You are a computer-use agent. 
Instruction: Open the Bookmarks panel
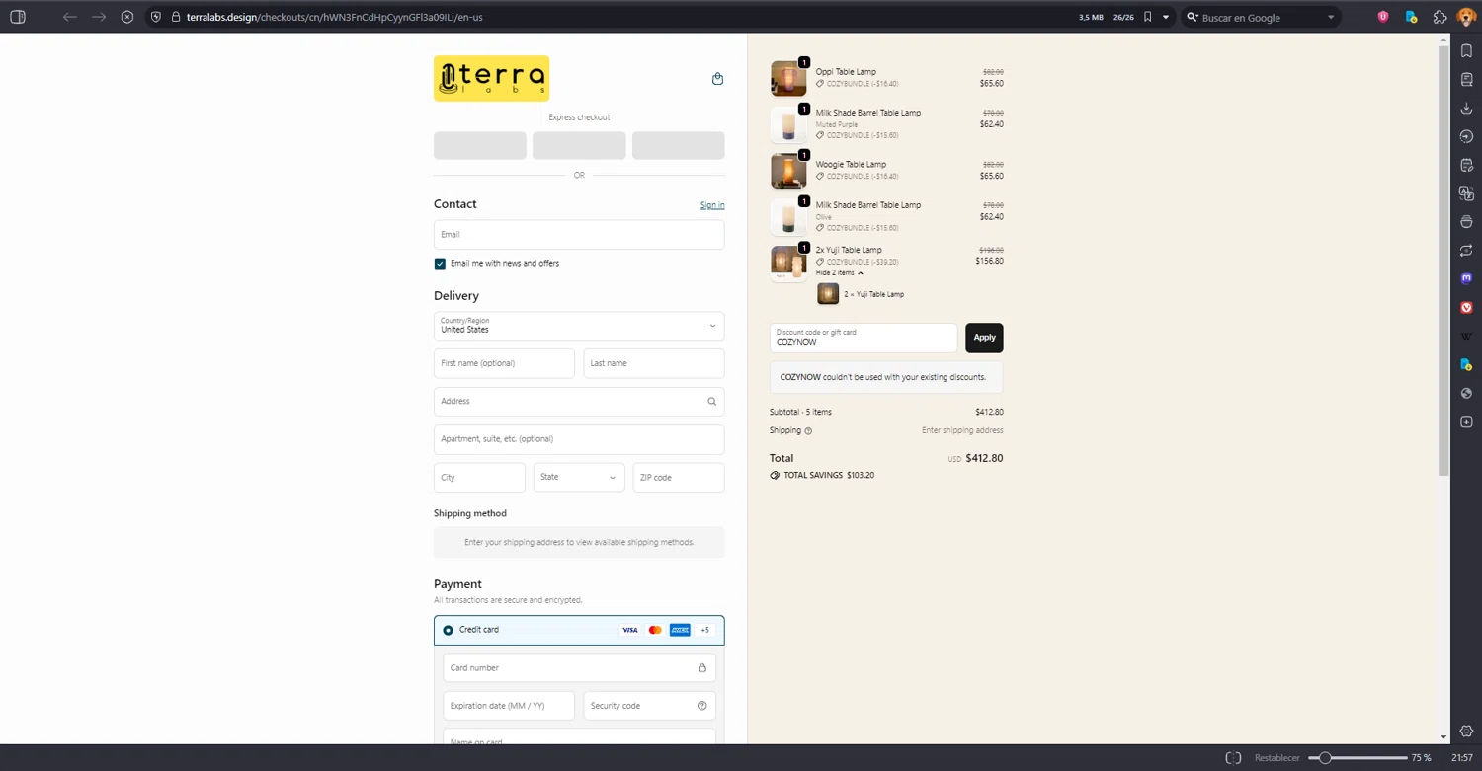1466,50
